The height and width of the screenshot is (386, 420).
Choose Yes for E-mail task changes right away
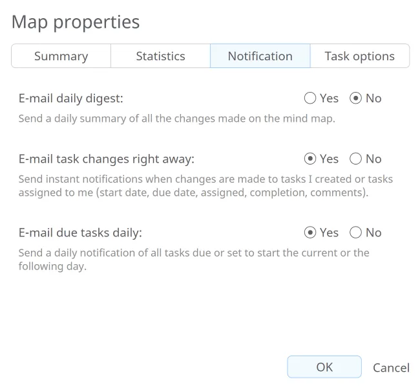point(310,159)
